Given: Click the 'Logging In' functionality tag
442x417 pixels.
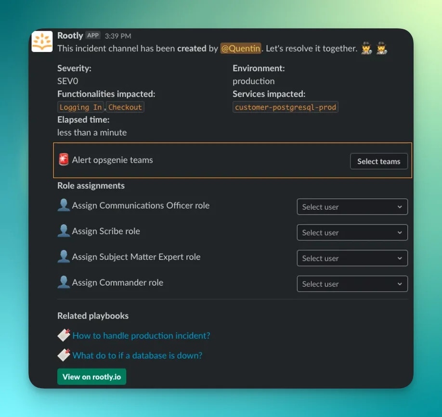Looking at the screenshot, I should pos(80,107).
